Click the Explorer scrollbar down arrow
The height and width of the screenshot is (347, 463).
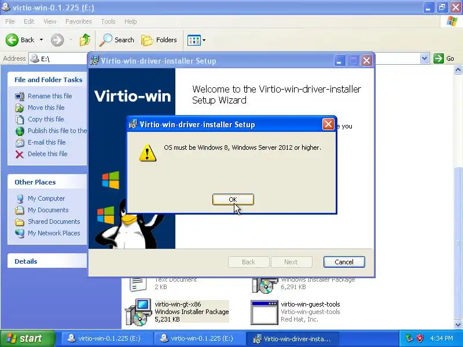click(458, 325)
